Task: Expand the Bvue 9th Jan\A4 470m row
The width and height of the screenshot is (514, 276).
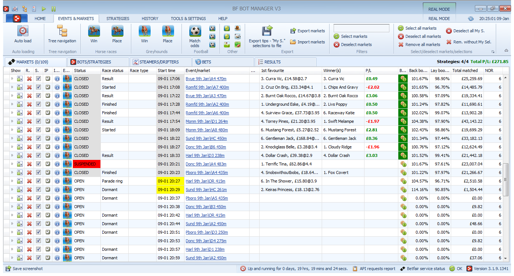Action: pos(12,79)
